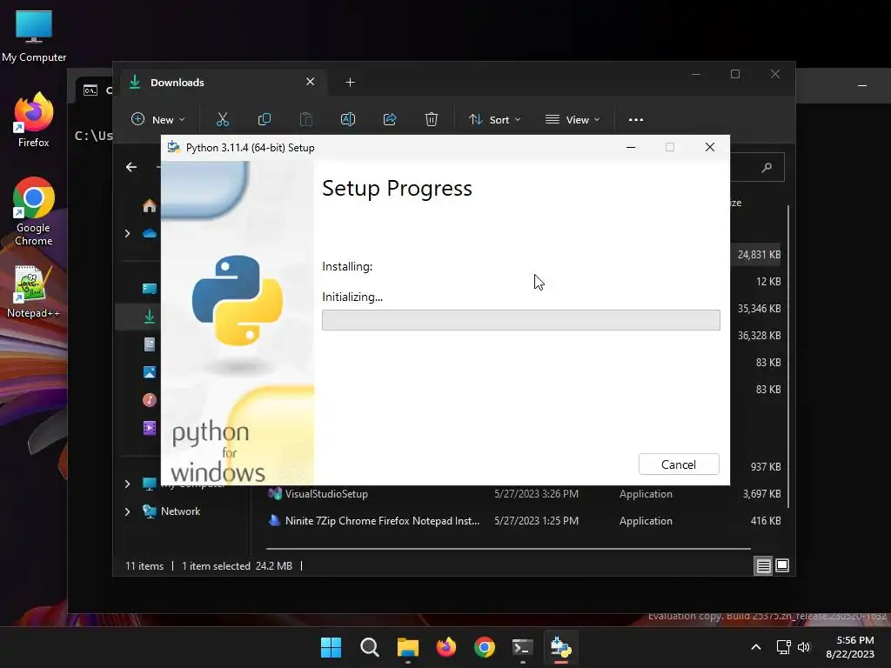This screenshot has width=891, height=668.
Task: Select Videos icon in sidebar
Action: [x=150, y=428]
